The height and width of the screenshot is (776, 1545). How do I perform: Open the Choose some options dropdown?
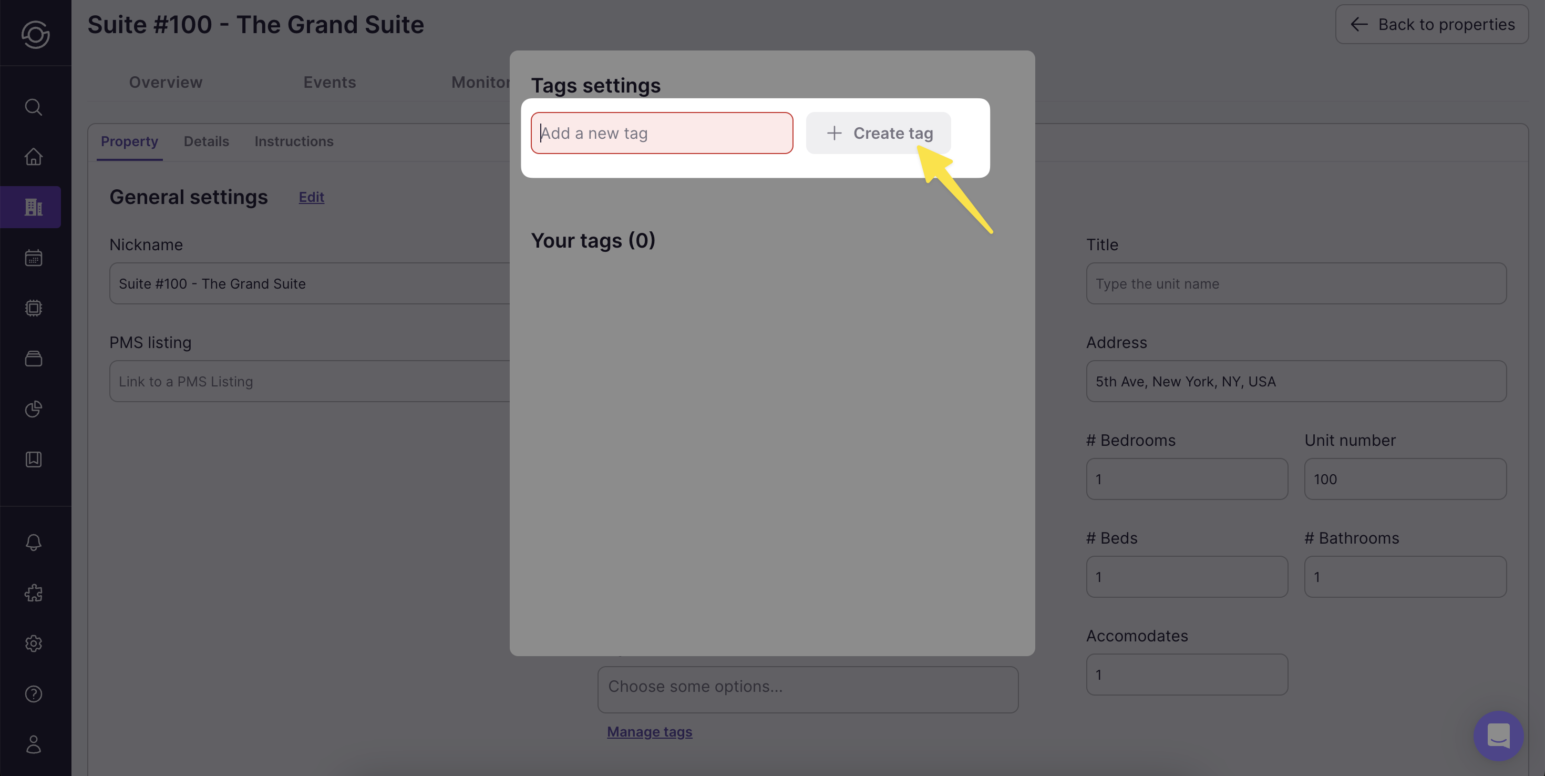[807, 689]
